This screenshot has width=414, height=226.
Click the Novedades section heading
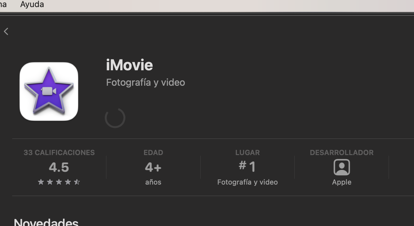46,222
